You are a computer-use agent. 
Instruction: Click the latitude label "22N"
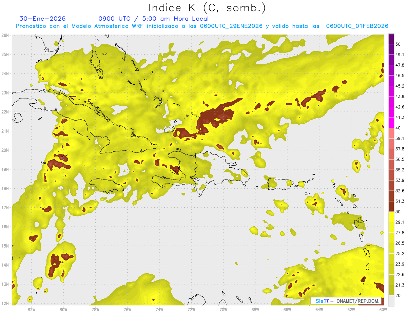[x=5, y=112]
